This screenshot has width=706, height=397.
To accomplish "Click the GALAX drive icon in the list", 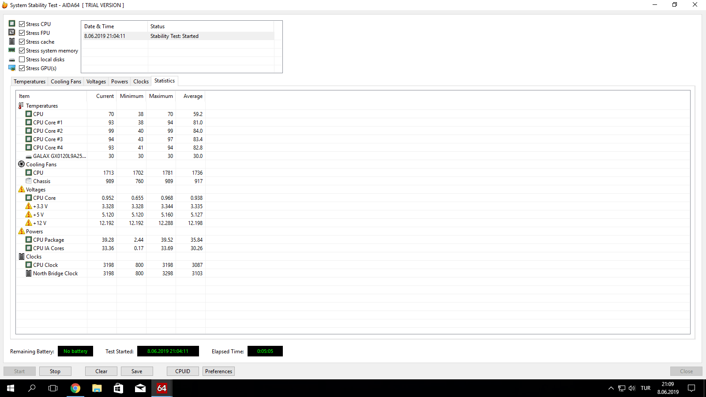I will click(x=29, y=156).
